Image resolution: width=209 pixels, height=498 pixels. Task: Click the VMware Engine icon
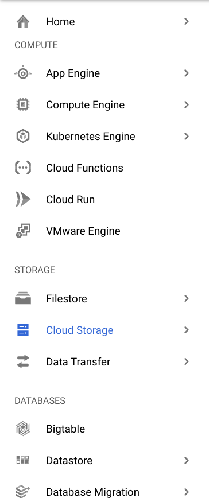click(x=23, y=231)
